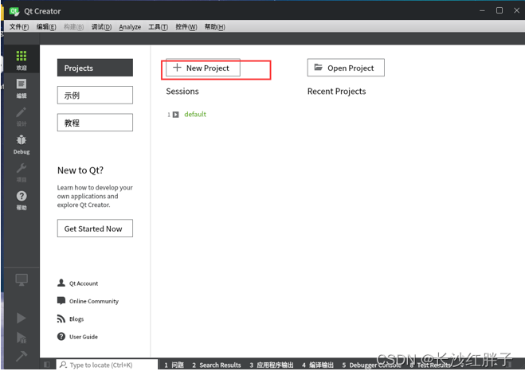Open the 1 问题 issues pane

click(x=174, y=365)
